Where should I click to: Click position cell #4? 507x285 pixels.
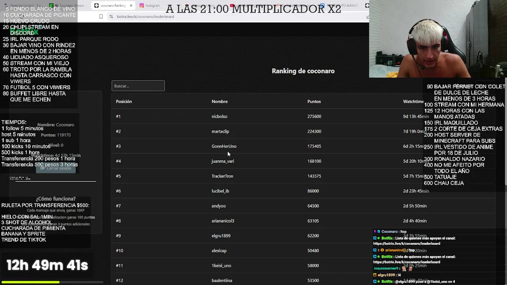click(x=118, y=161)
